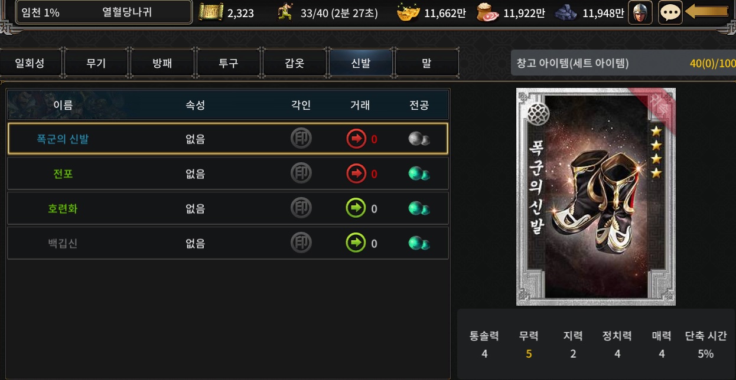Image resolution: width=736 pixels, height=380 pixels.
Task: Click the 폭군의 신발 card image
Action: [595, 196]
